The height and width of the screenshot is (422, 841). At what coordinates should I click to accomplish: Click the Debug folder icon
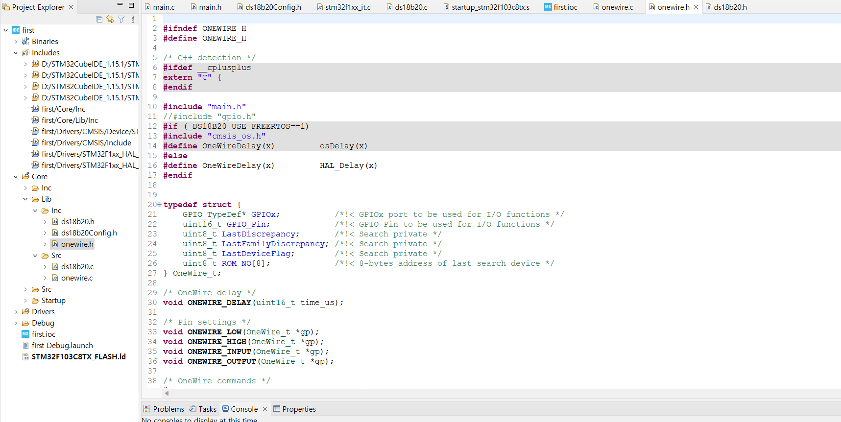pyautogui.click(x=25, y=323)
